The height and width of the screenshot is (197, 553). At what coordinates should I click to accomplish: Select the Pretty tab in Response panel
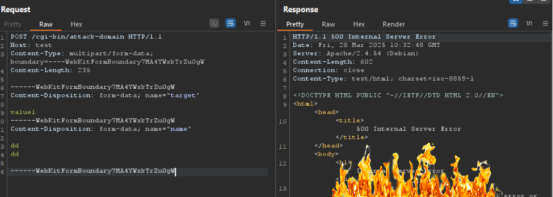295,24
